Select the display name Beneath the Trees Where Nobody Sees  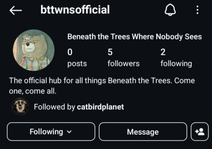pyautogui.click(x=135, y=37)
